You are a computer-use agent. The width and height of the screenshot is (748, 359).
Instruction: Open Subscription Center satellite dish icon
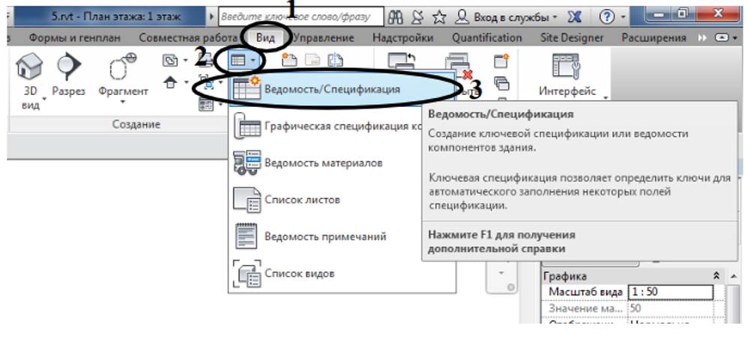click(x=417, y=17)
